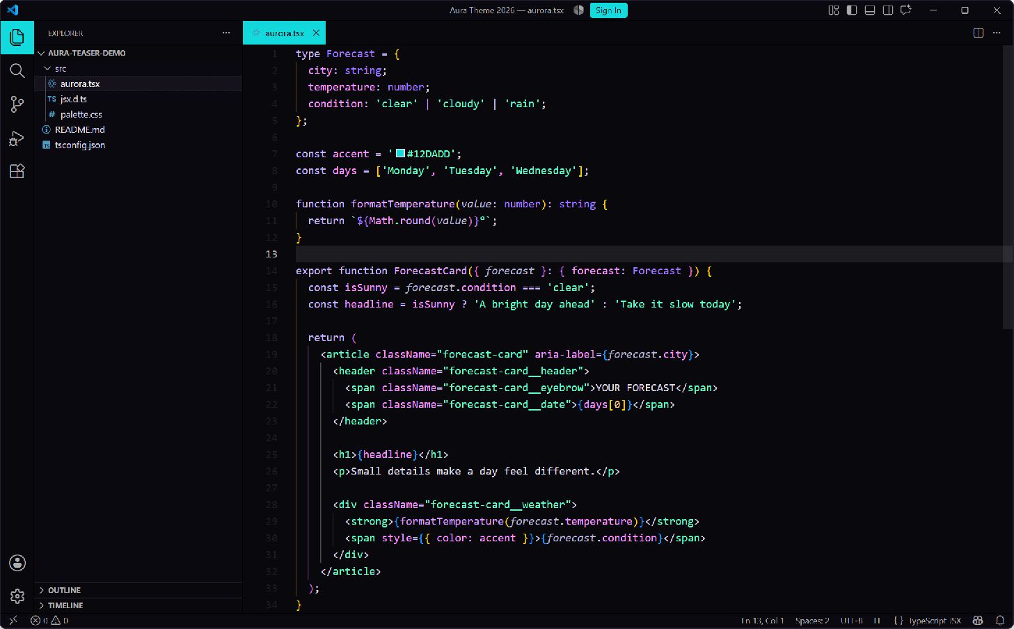This screenshot has width=1014, height=629.
Task: Open README.md in the file tree
Action: pyautogui.click(x=138, y=129)
